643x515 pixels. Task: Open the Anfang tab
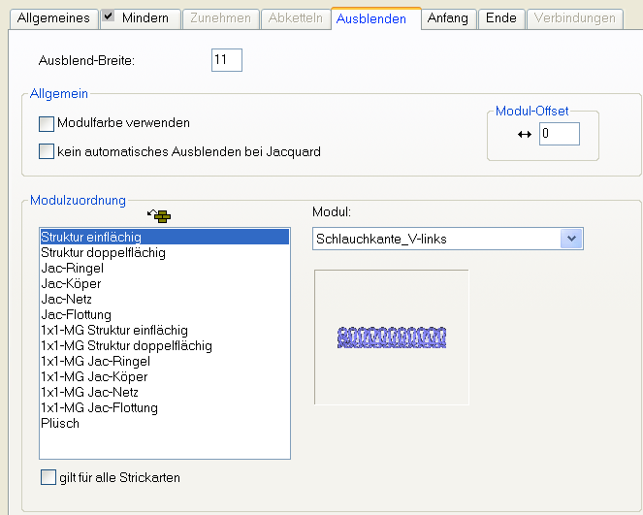click(448, 18)
